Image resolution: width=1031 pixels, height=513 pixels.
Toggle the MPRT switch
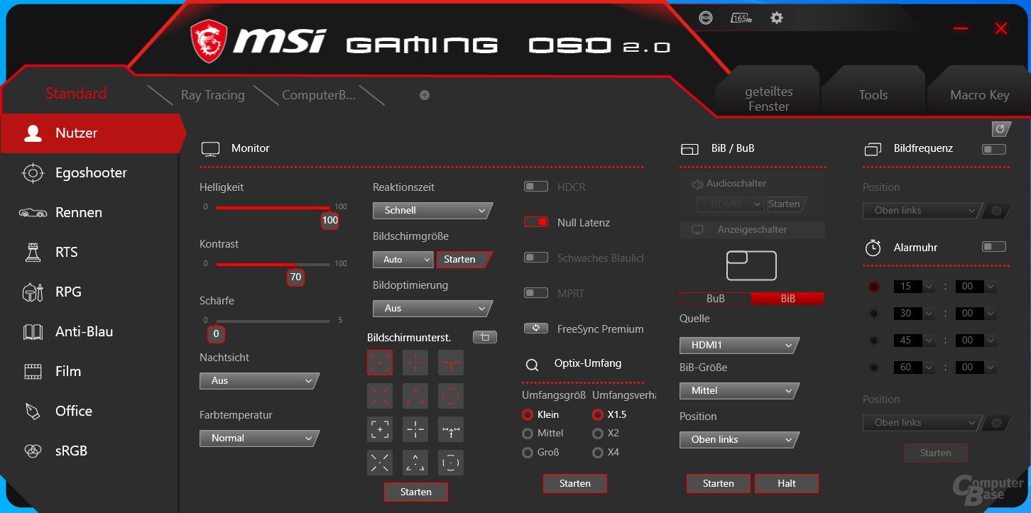(536, 292)
